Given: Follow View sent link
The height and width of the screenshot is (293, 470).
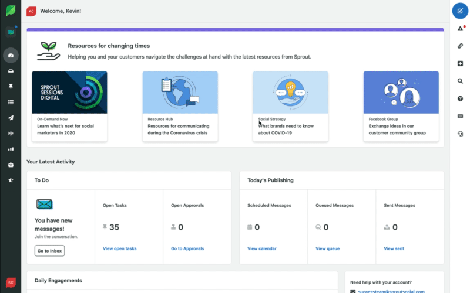Looking at the screenshot, I should click(394, 248).
